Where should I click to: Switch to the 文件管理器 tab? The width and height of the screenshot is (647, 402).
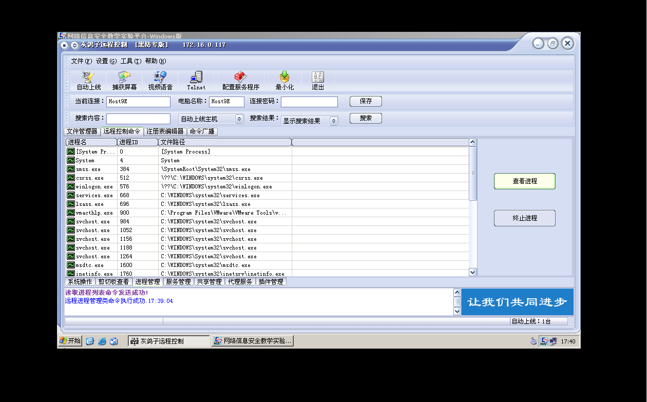pos(83,131)
